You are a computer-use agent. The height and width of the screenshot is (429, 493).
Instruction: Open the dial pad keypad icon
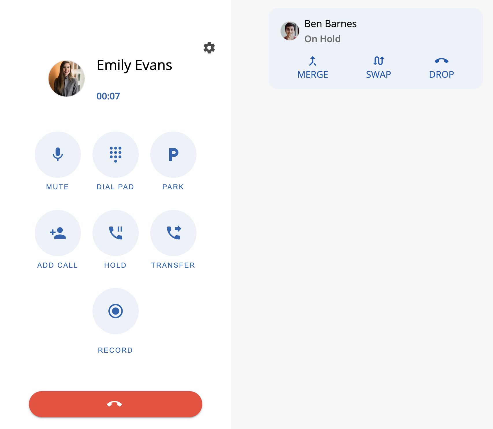pos(116,155)
